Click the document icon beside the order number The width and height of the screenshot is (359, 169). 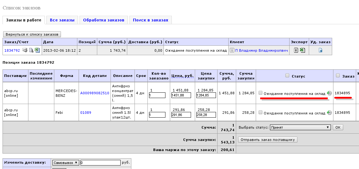[x=31, y=50]
